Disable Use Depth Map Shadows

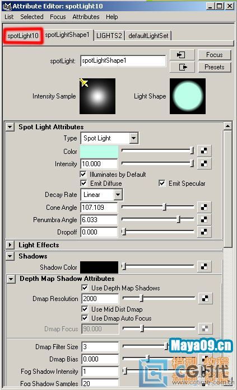pyautogui.click(x=85, y=288)
